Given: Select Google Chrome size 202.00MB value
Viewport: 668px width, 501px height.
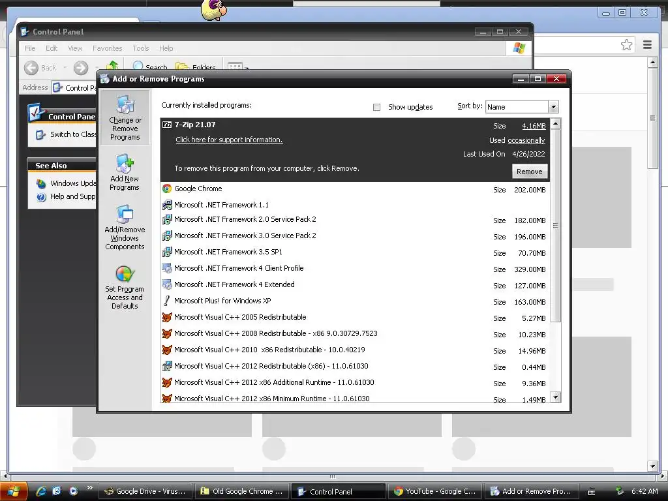Looking at the screenshot, I should click(x=530, y=190).
